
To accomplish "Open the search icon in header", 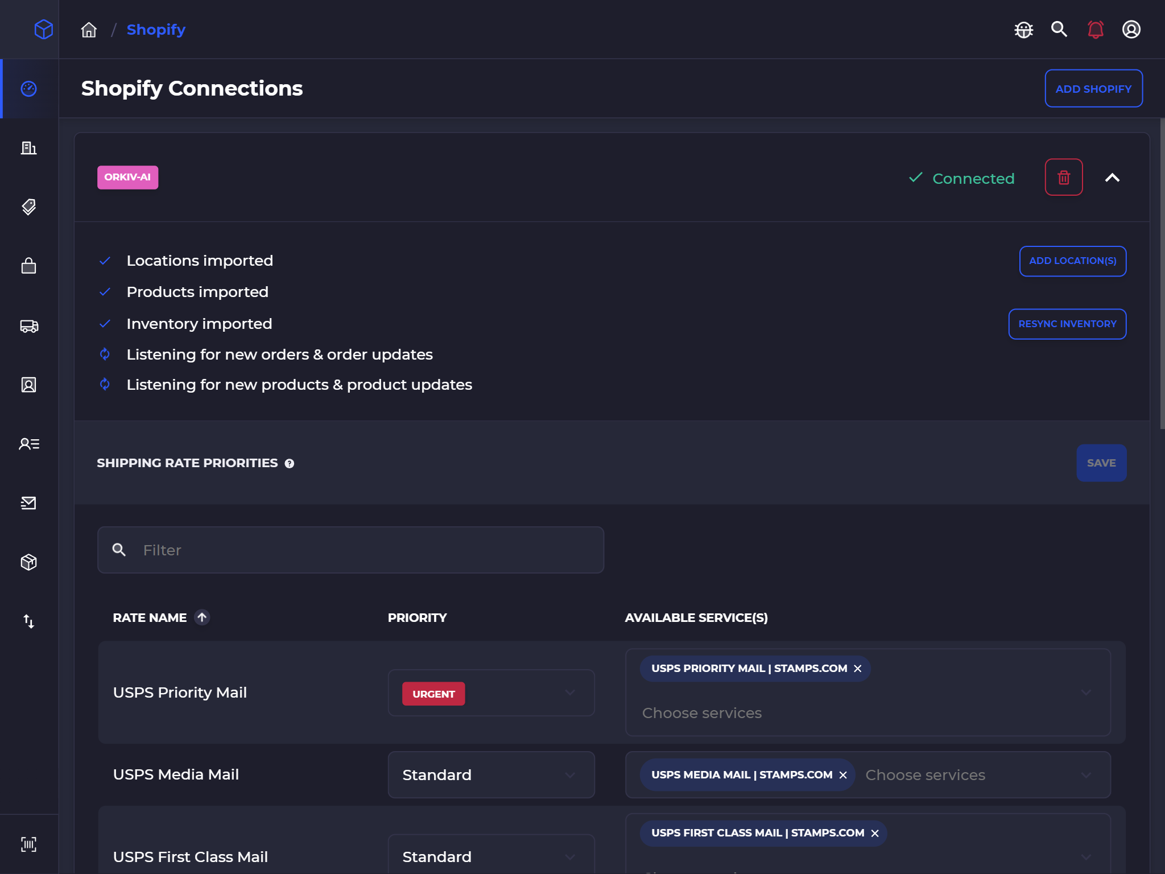I will click(x=1059, y=29).
